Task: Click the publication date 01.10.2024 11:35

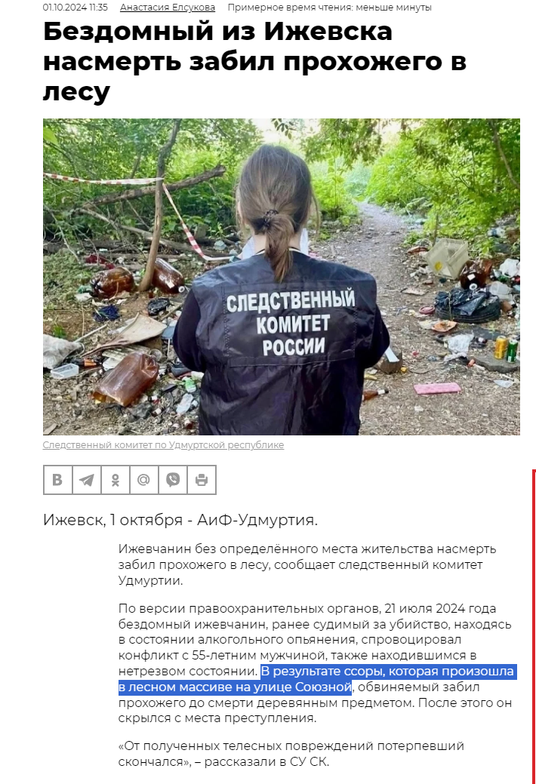Action: click(75, 8)
